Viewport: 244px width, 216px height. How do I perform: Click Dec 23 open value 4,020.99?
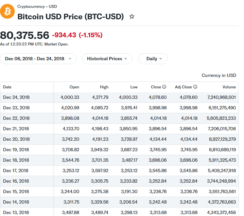click(x=70, y=108)
